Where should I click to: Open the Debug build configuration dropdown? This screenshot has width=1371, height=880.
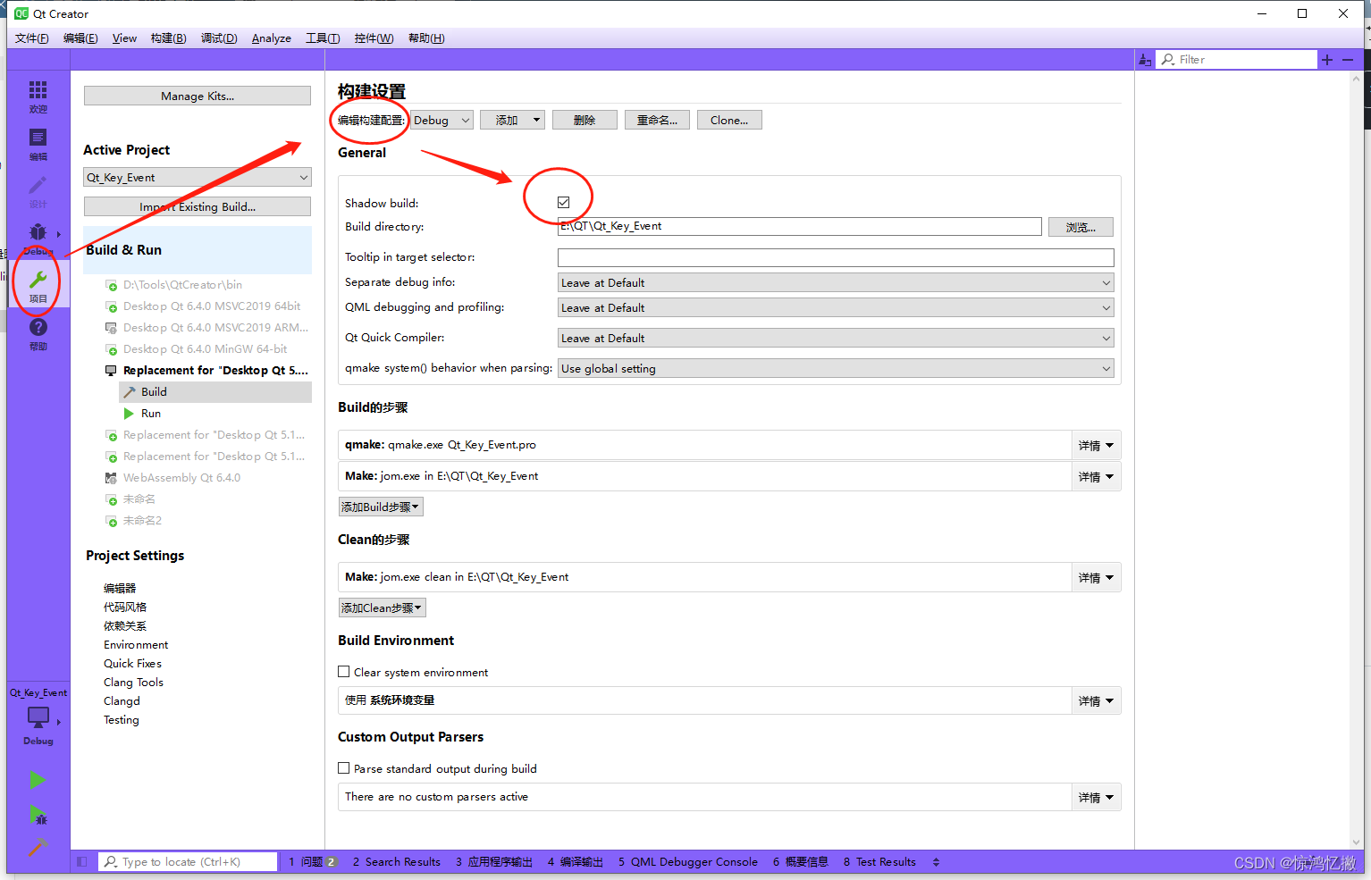(442, 121)
